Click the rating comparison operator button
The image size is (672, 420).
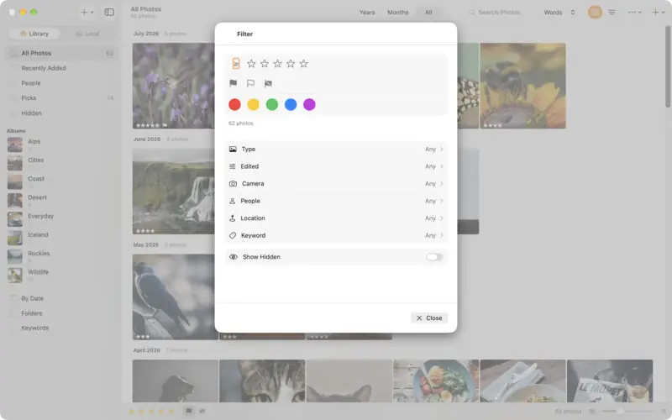[236, 64]
